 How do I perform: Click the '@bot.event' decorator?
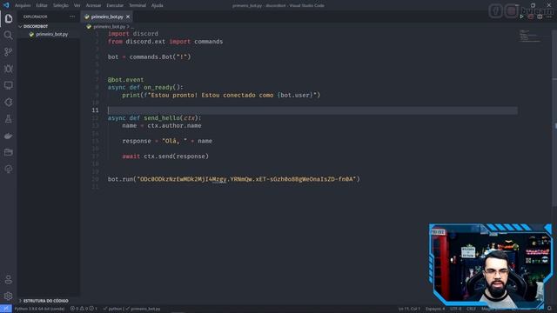click(x=125, y=80)
